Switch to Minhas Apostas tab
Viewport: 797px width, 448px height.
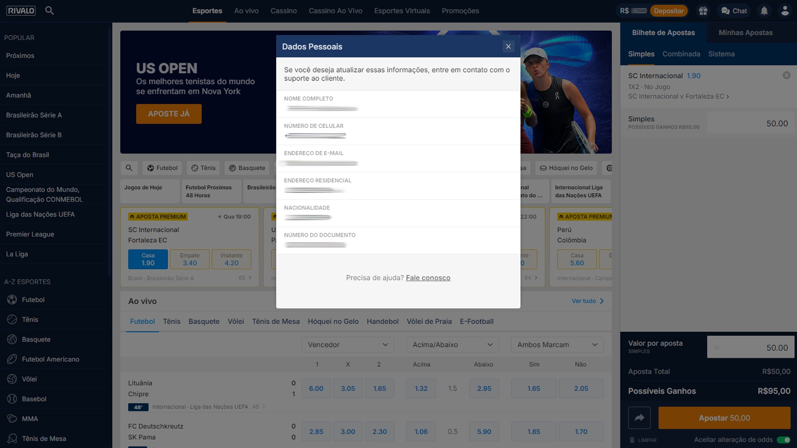pos(746,33)
